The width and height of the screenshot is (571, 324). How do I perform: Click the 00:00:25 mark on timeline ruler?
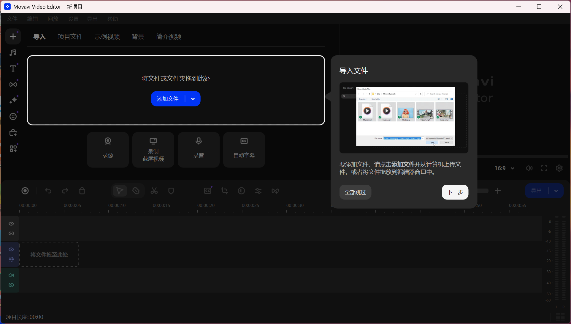coord(250,205)
